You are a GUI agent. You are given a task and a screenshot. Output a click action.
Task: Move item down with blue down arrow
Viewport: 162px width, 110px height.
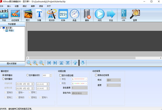point(83,63)
